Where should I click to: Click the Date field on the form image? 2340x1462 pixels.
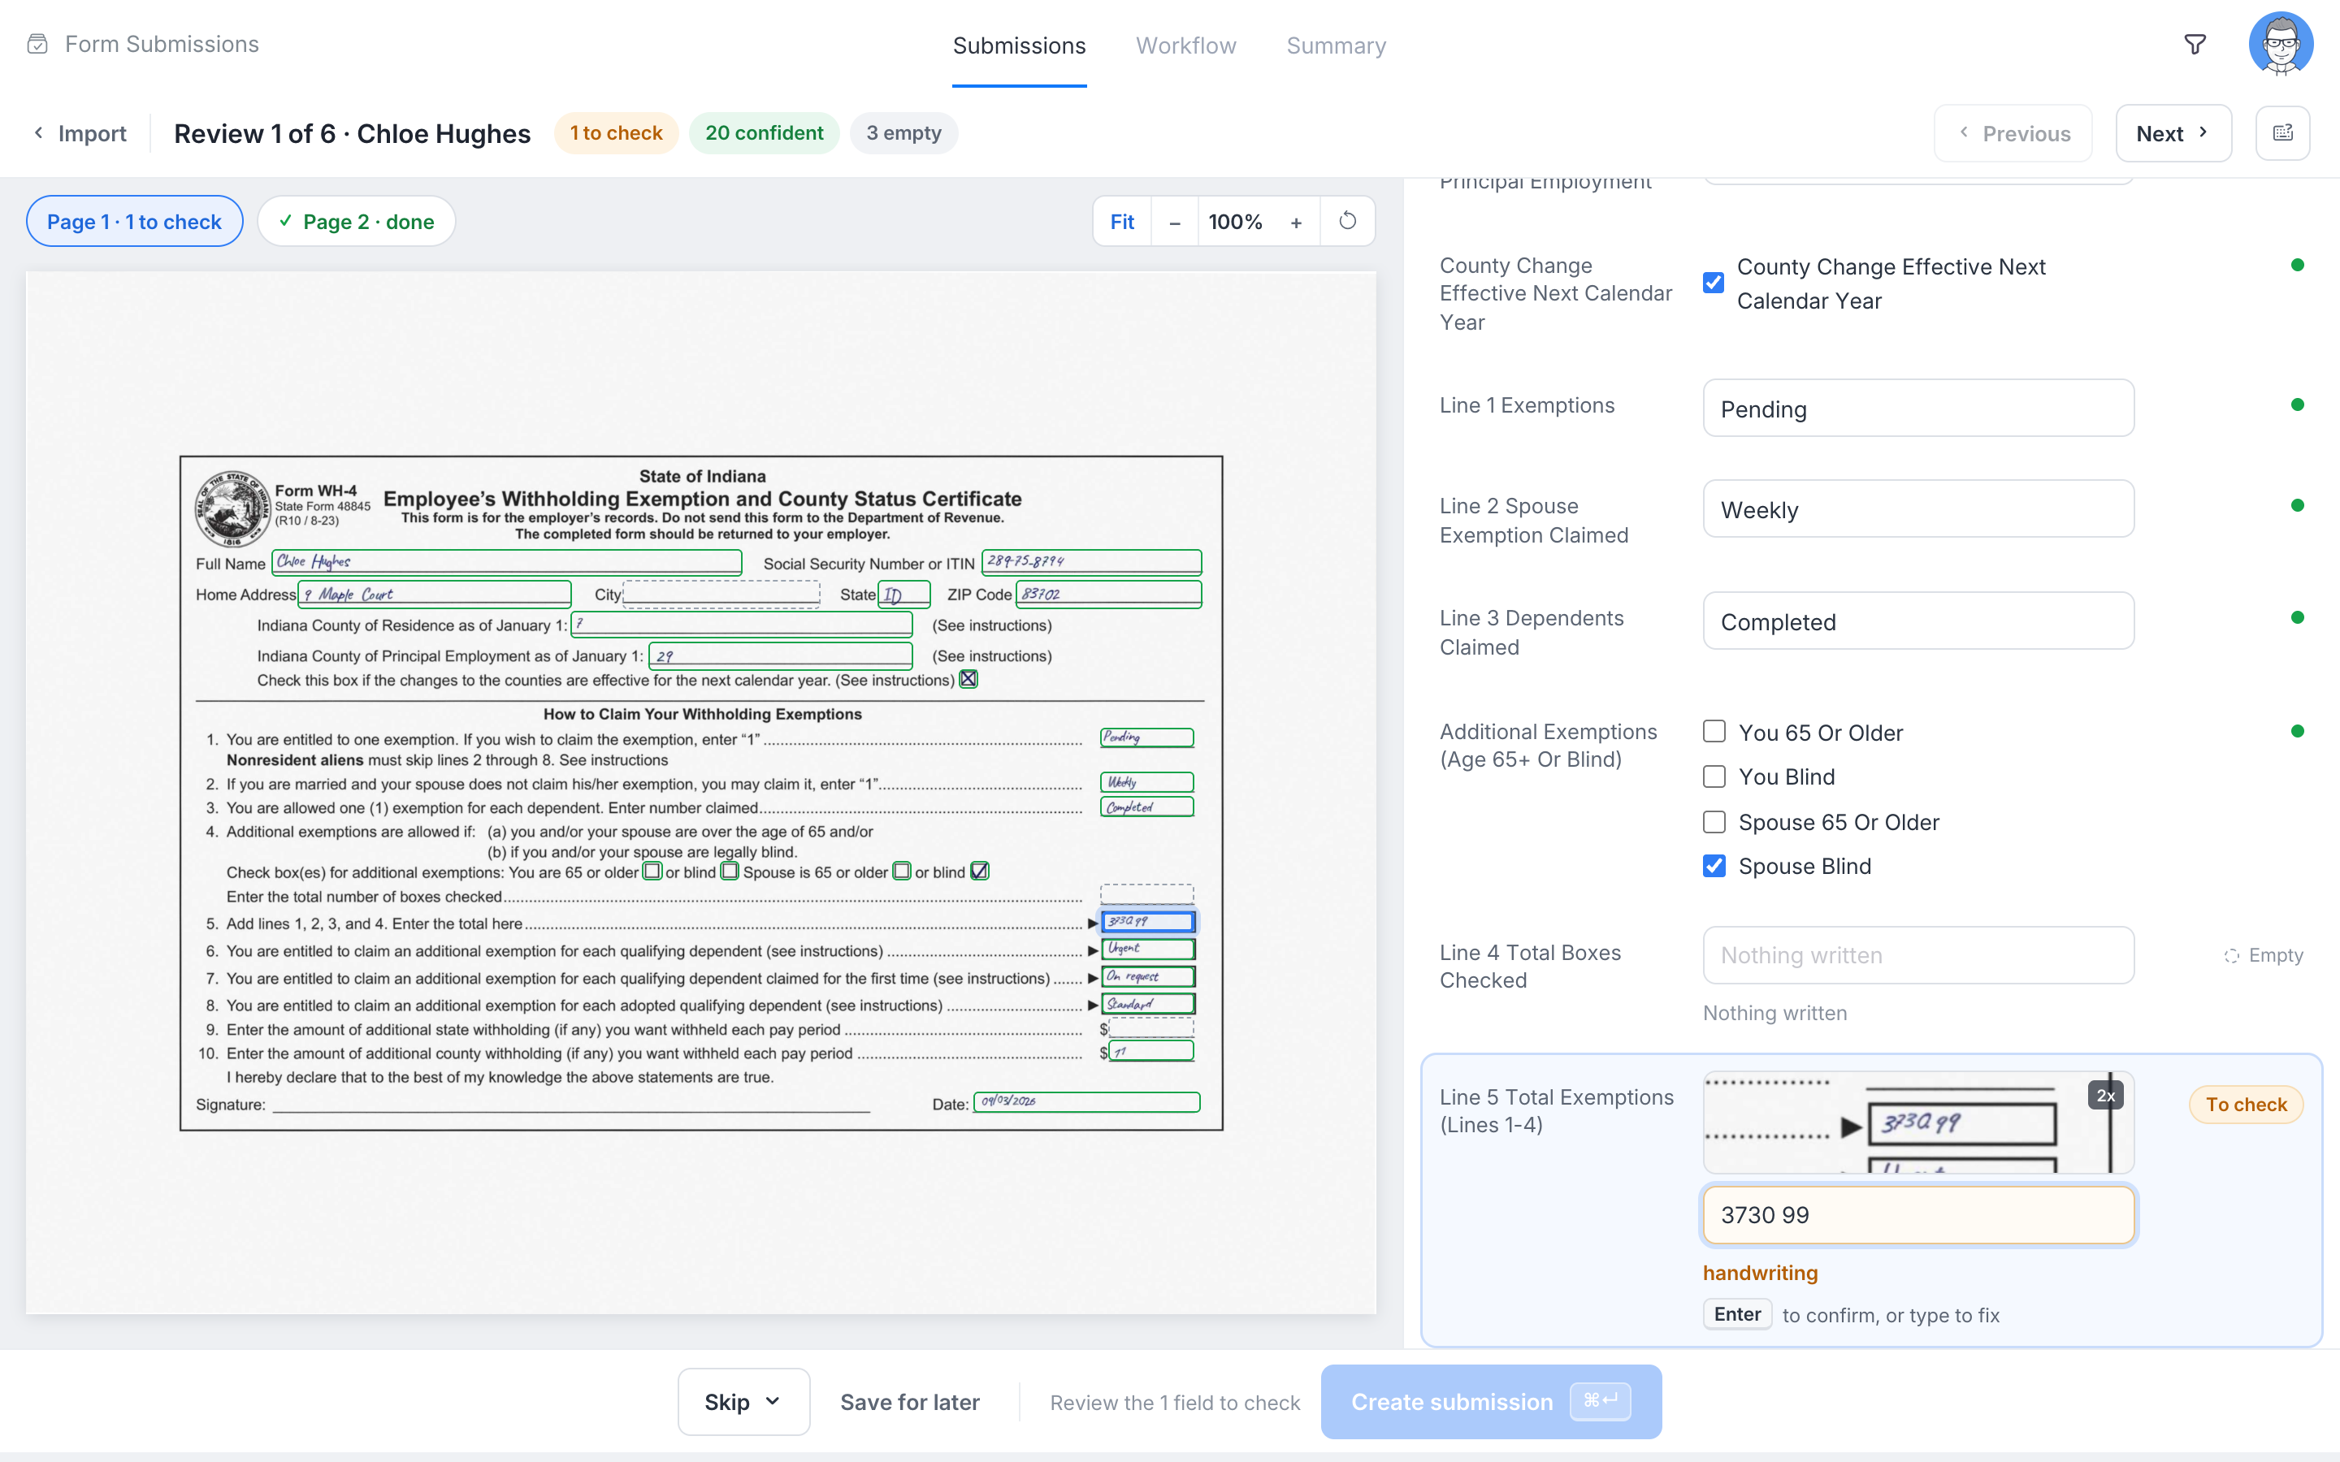click(x=1087, y=1101)
